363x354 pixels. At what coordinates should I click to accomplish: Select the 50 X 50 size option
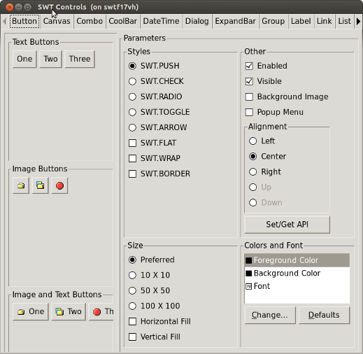coord(132,290)
